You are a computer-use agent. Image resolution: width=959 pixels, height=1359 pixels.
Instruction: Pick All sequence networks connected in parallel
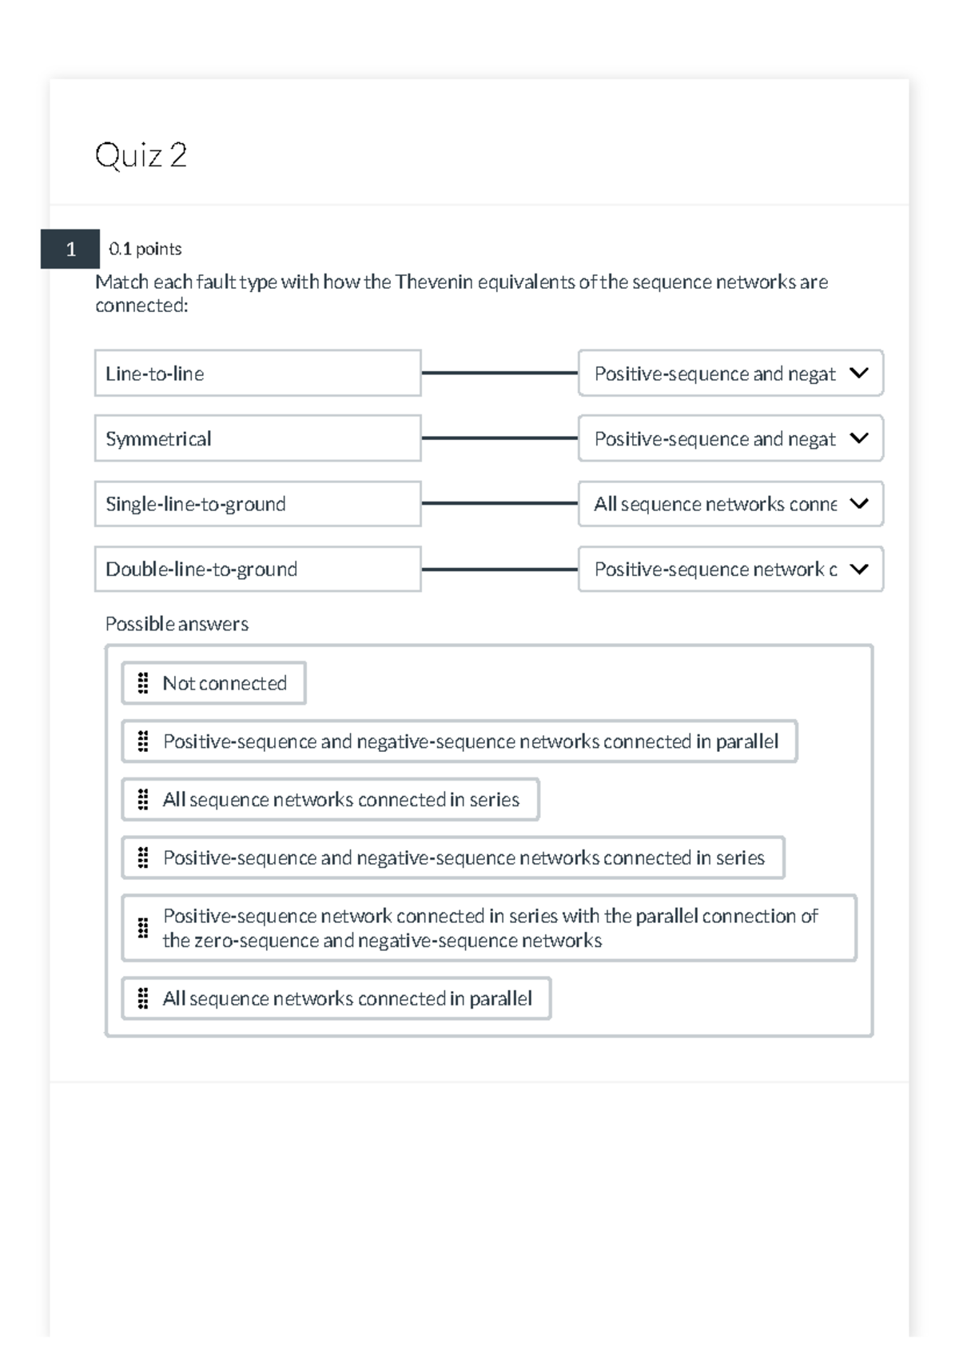click(x=347, y=998)
